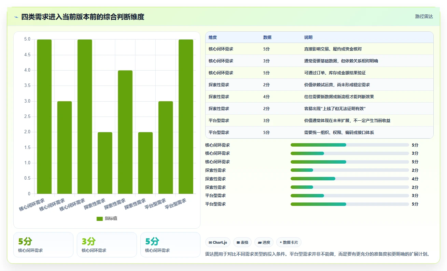Click 3分 in the 通常需要基础数据 row
Viewport: 447px width, 271px height.
pyautogui.click(x=266, y=61)
